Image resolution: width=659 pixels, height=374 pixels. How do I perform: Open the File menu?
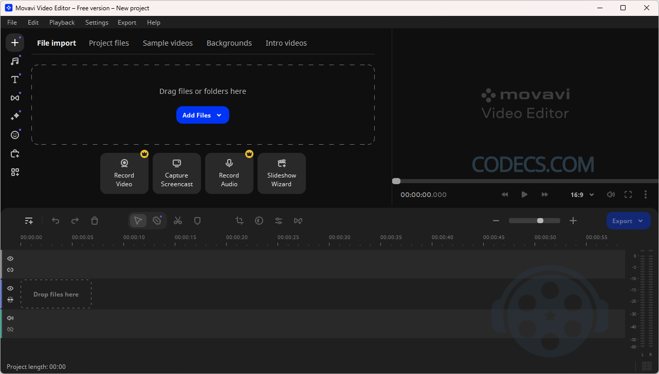(x=12, y=23)
